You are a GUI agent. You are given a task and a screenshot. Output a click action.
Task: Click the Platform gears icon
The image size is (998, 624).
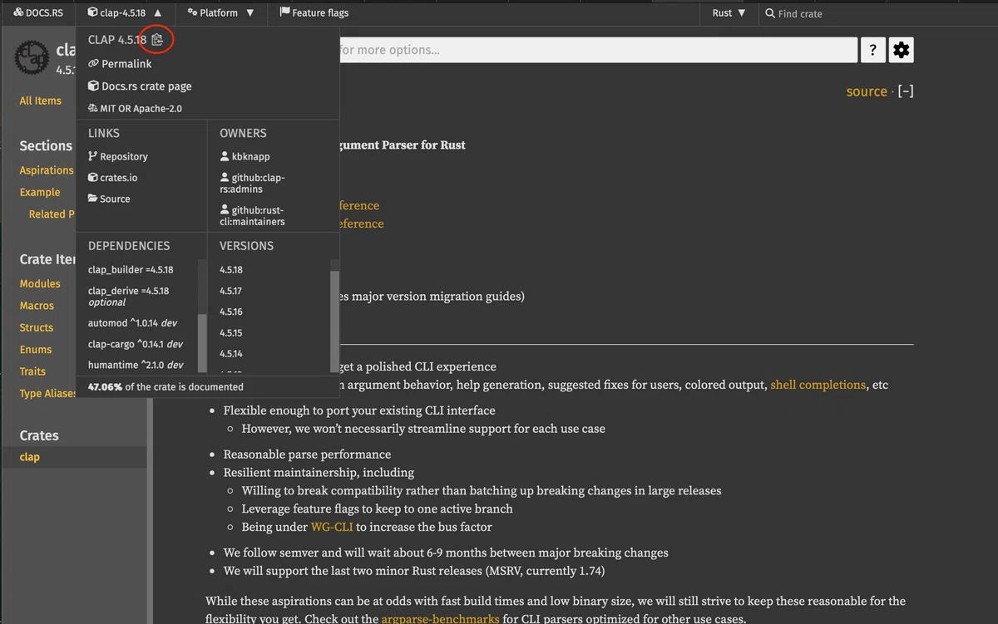[x=192, y=12]
